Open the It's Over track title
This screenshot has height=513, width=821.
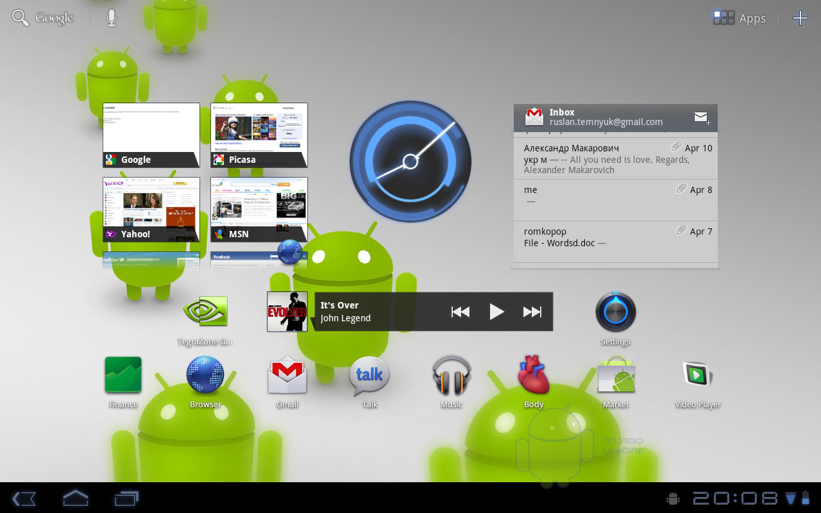[339, 305]
